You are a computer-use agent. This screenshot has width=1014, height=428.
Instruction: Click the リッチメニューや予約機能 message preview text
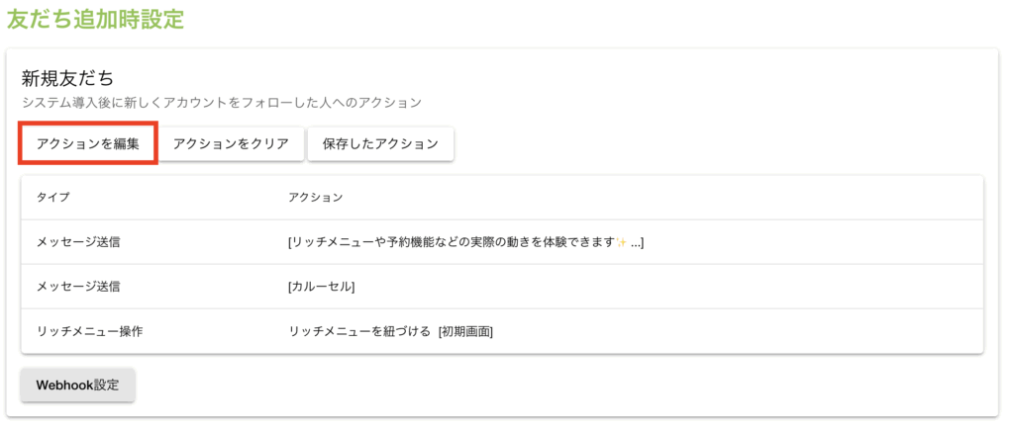[x=451, y=242]
